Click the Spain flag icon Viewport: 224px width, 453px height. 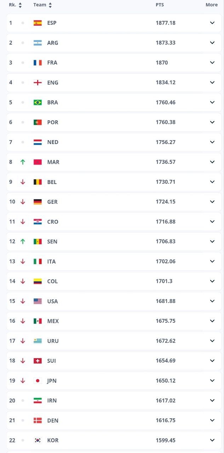(x=38, y=23)
